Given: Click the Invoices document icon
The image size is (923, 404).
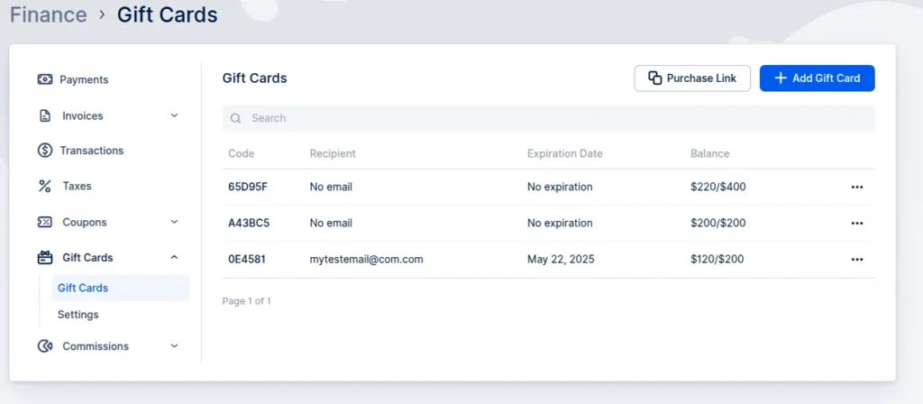Looking at the screenshot, I should click(45, 116).
